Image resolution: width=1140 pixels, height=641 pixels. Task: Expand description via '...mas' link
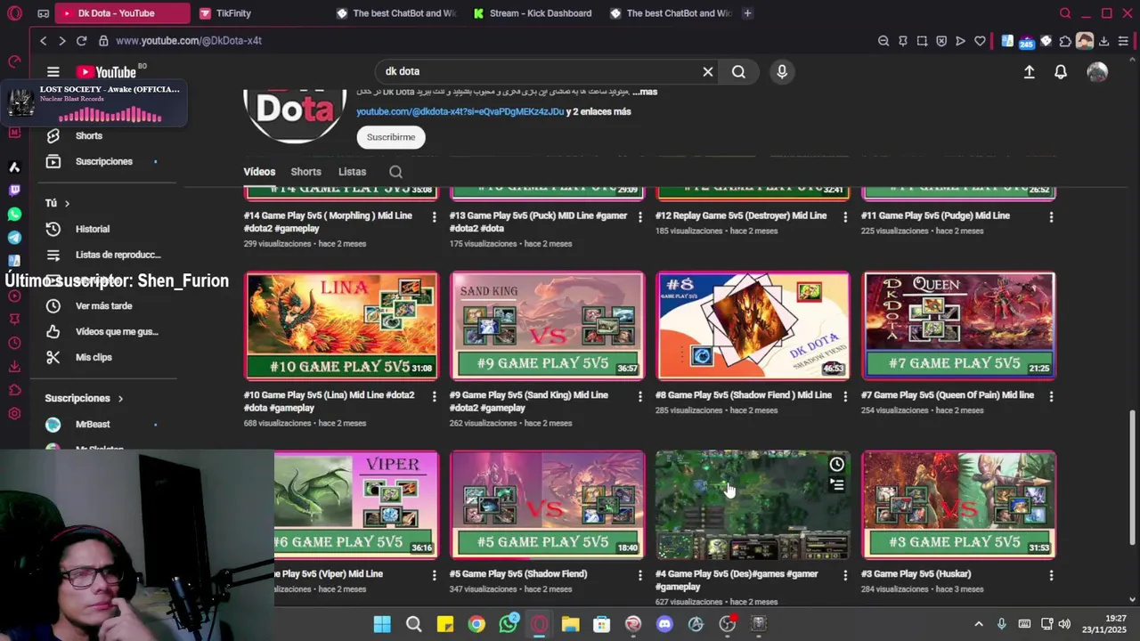click(644, 92)
